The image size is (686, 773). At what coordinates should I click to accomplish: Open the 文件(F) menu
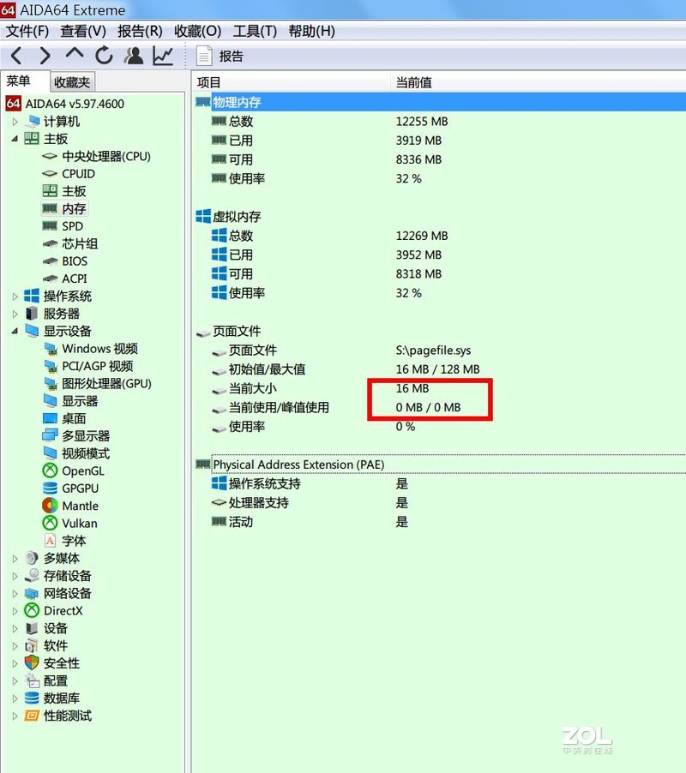tap(27, 31)
